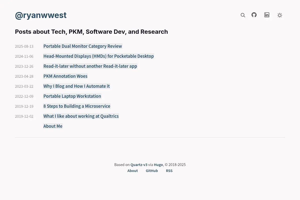This screenshot has width=300, height=200.
Task: Click the 2025-08-13 post date
Action: click(24, 46)
